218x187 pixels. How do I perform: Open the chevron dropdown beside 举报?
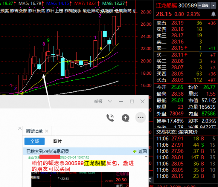point(110,102)
